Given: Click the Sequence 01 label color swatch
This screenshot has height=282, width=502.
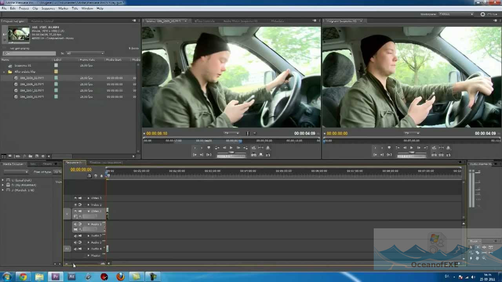Looking at the screenshot, I should point(56,65).
